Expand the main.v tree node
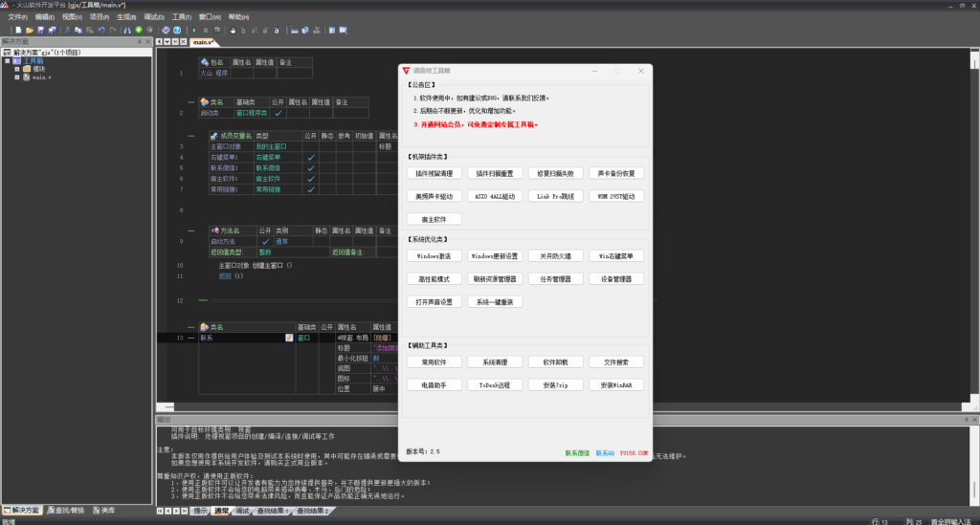This screenshot has height=525, width=980. pos(16,77)
